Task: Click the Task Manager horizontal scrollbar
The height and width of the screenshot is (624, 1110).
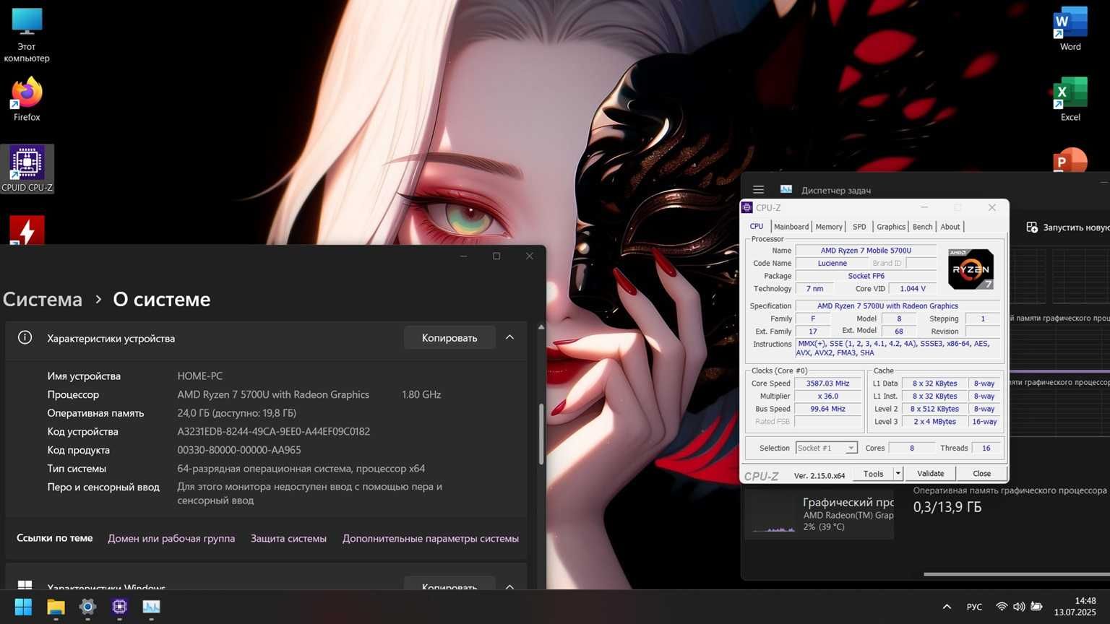Action: pyautogui.click(x=1017, y=574)
